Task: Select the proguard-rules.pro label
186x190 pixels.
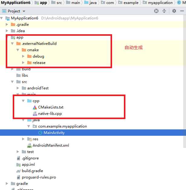Action: click(x=39, y=177)
